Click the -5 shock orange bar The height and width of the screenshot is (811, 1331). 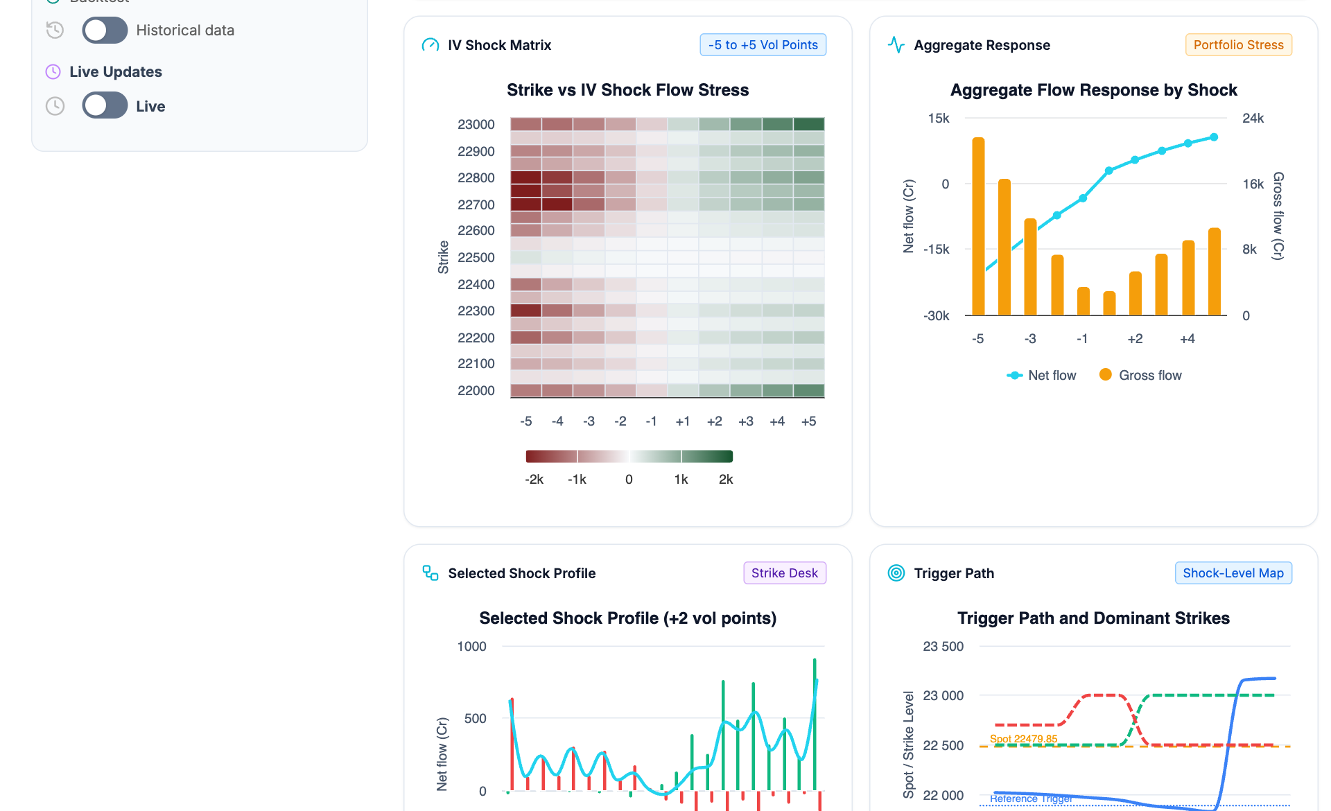click(x=978, y=226)
